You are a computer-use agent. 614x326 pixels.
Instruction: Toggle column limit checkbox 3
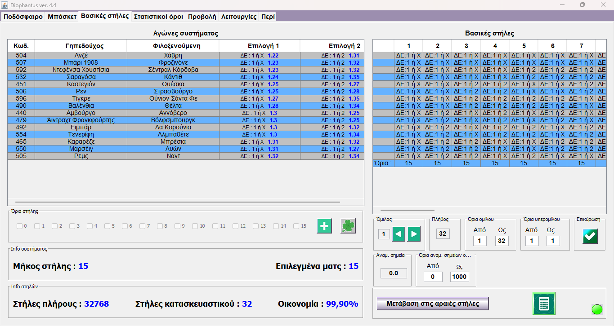(72, 226)
